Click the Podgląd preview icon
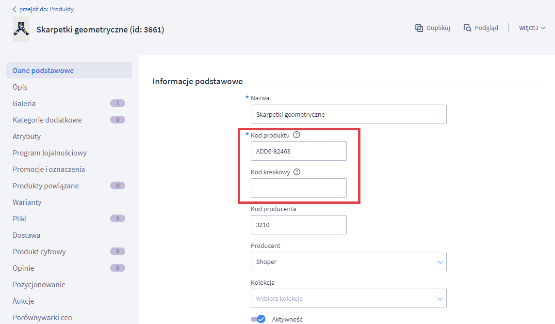Image resolution: width=555 pixels, height=324 pixels. pyautogui.click(x=467, y=28)
